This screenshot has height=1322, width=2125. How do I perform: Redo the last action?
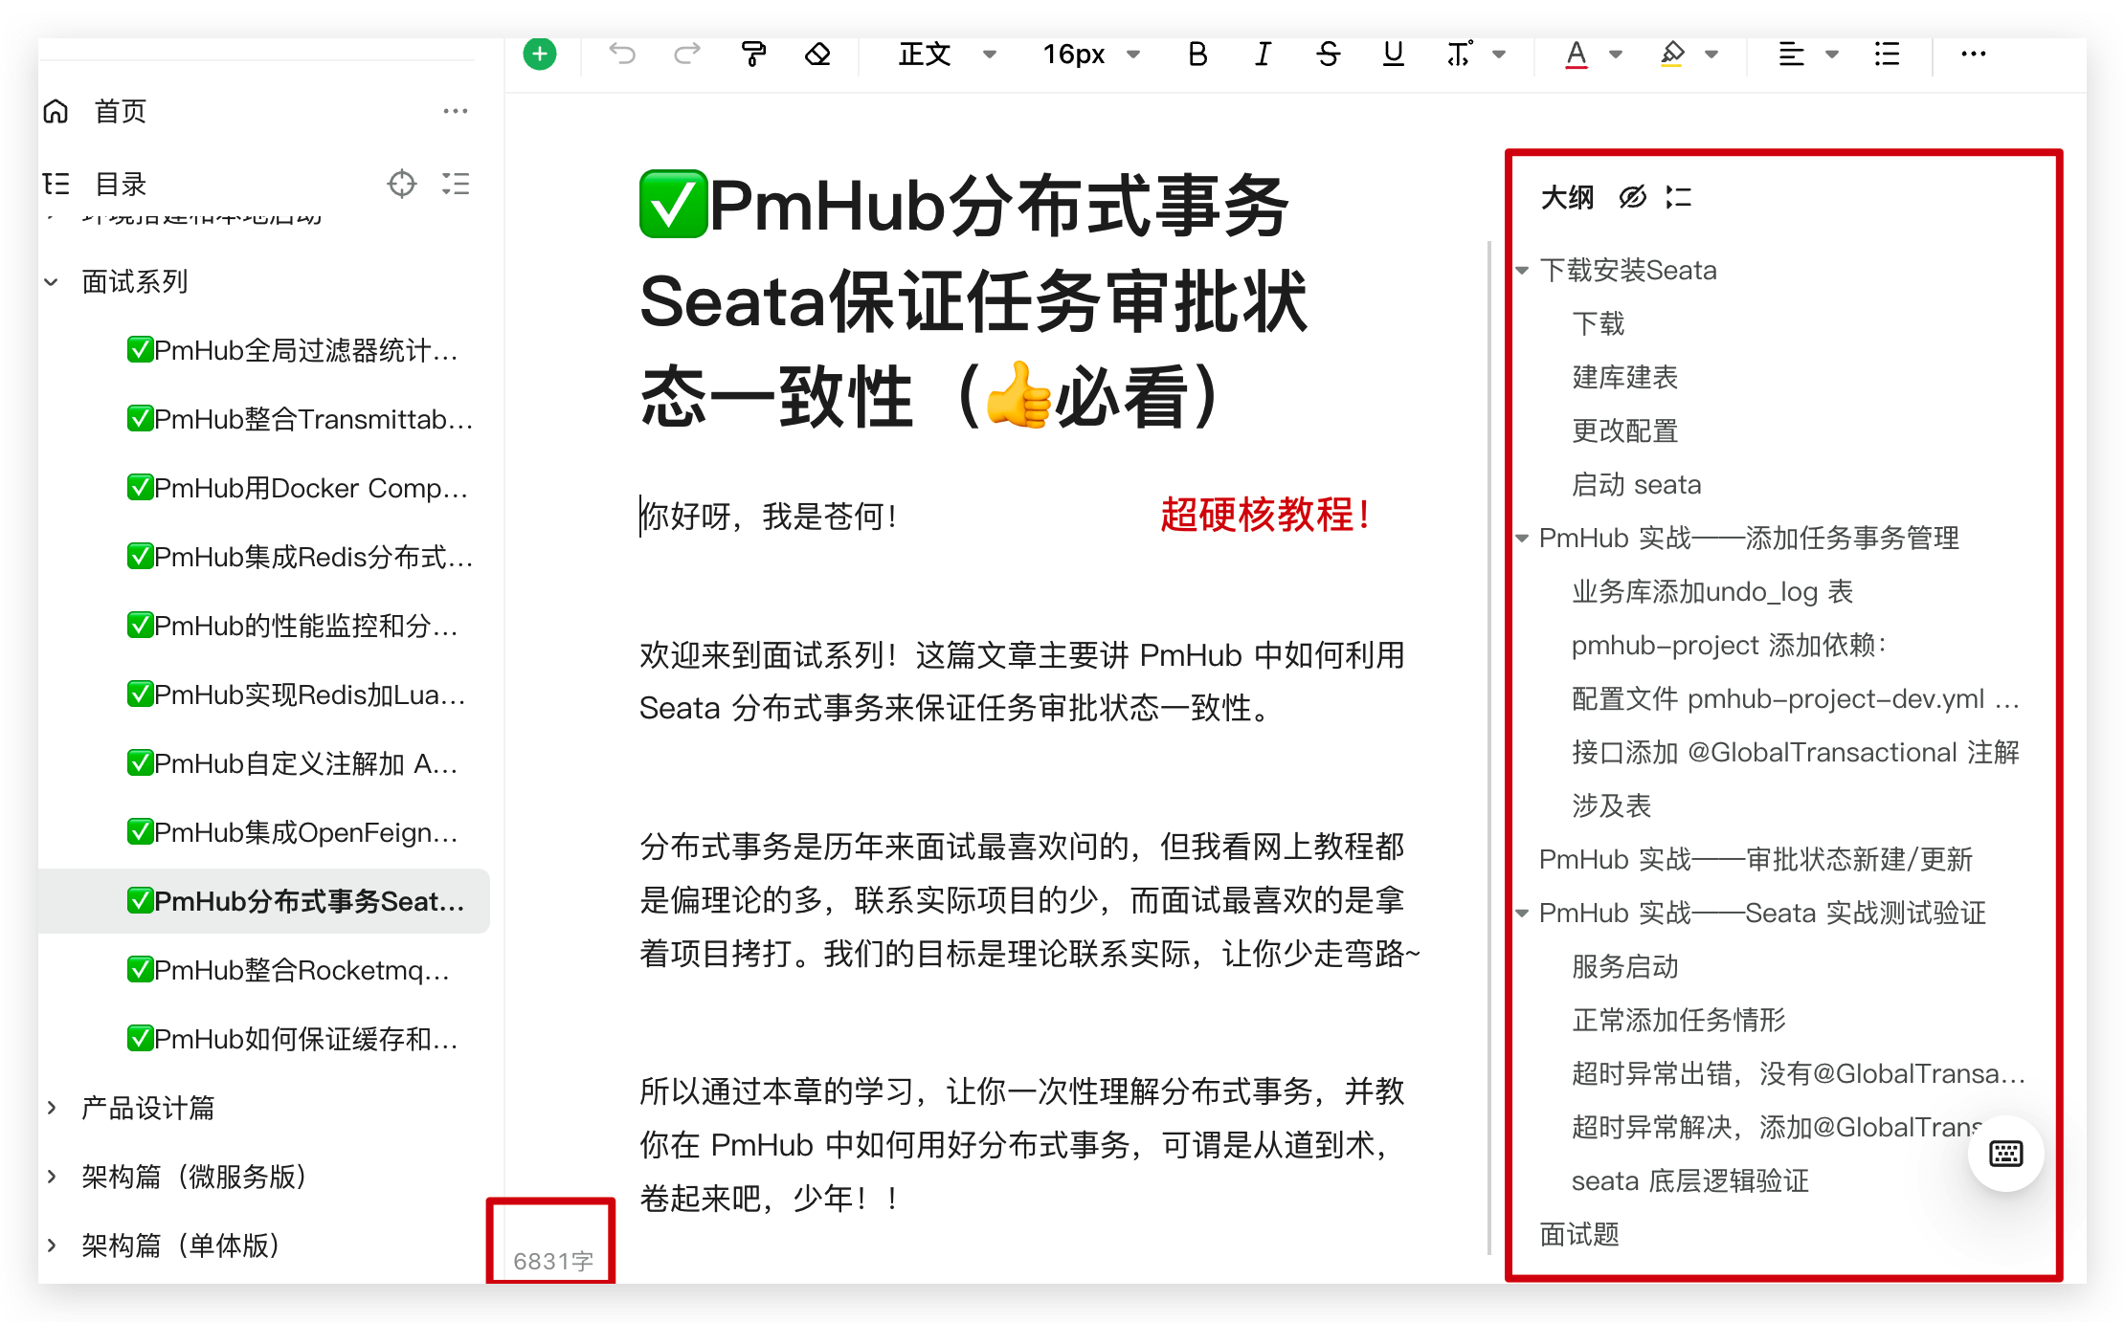point(687,54)
